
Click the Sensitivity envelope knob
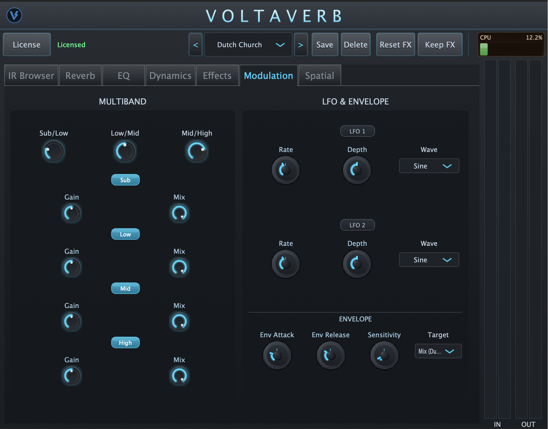point(384,355)
